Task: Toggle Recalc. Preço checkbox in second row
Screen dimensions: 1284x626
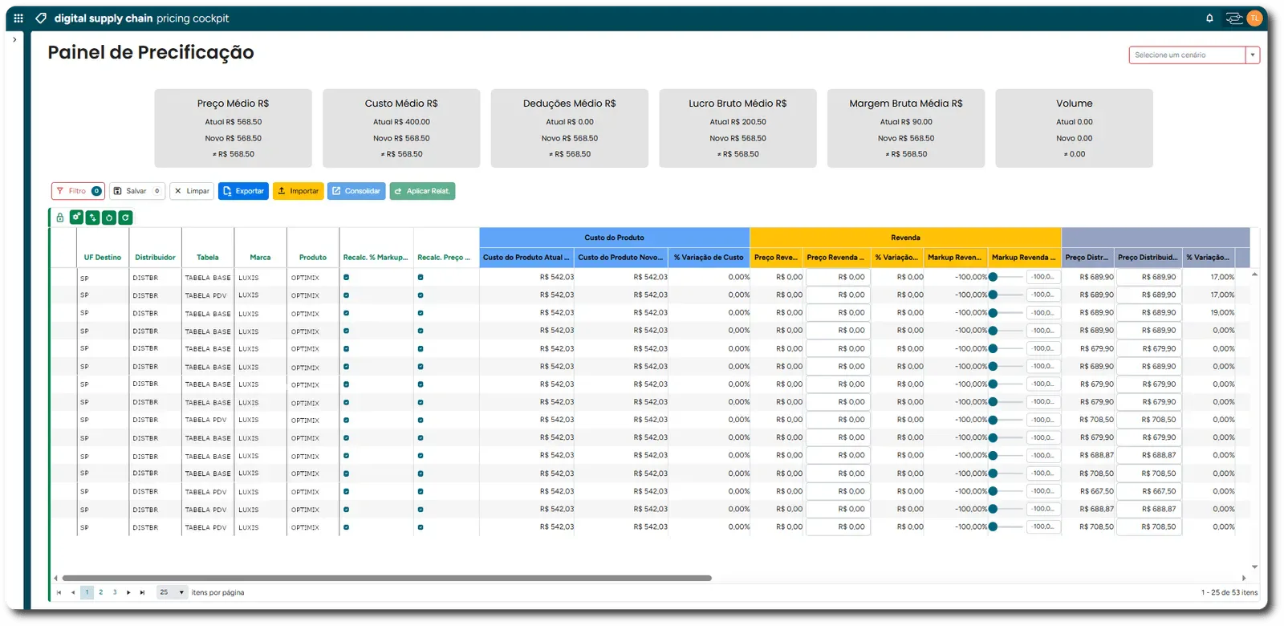Action: tap(421, 295)
